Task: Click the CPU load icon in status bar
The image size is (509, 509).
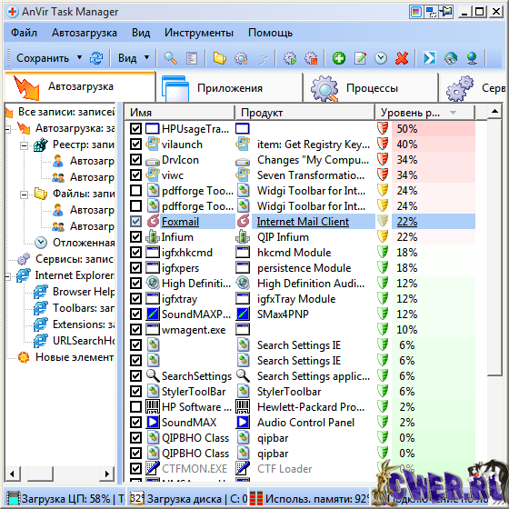Action: (x=14, y=498)
